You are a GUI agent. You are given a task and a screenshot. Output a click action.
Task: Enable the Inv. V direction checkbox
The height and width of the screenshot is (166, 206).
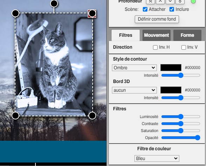click(x=184, y=47)
